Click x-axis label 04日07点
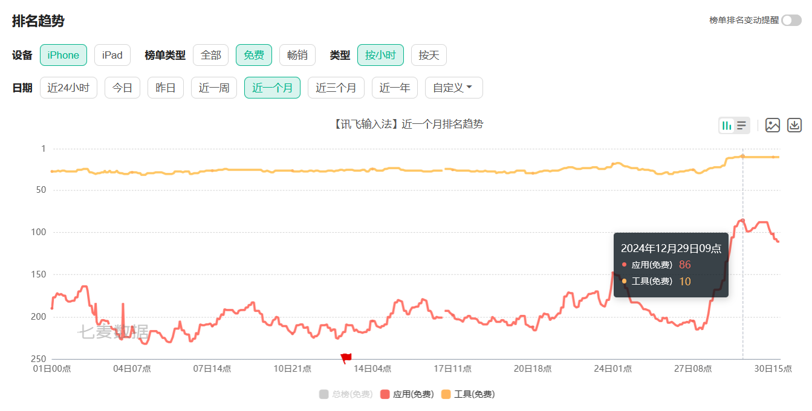812x411 pixels. 132,368
